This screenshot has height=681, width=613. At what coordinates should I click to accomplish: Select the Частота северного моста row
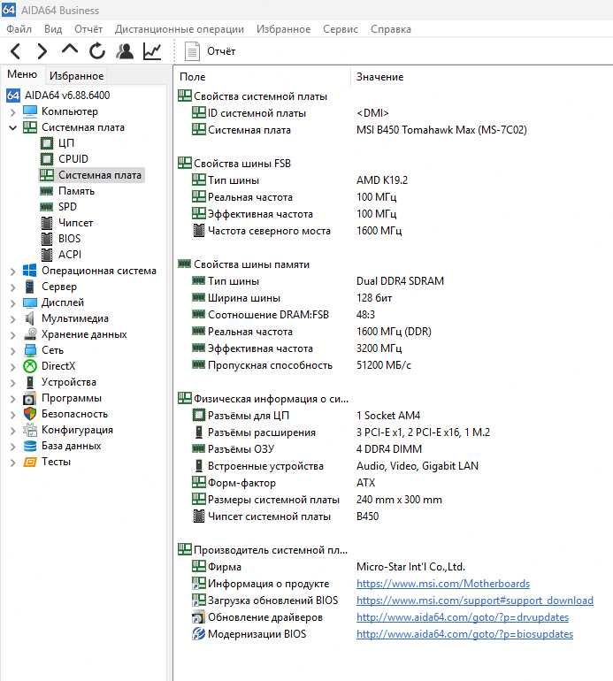pyautogui.click(x=296, y=231)
